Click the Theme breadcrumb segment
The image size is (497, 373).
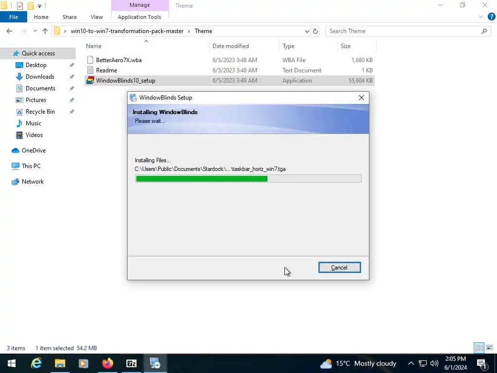(203, 31)
